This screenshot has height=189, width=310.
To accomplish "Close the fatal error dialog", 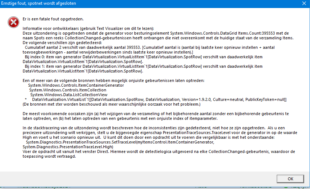I will (x=304, y=3).
